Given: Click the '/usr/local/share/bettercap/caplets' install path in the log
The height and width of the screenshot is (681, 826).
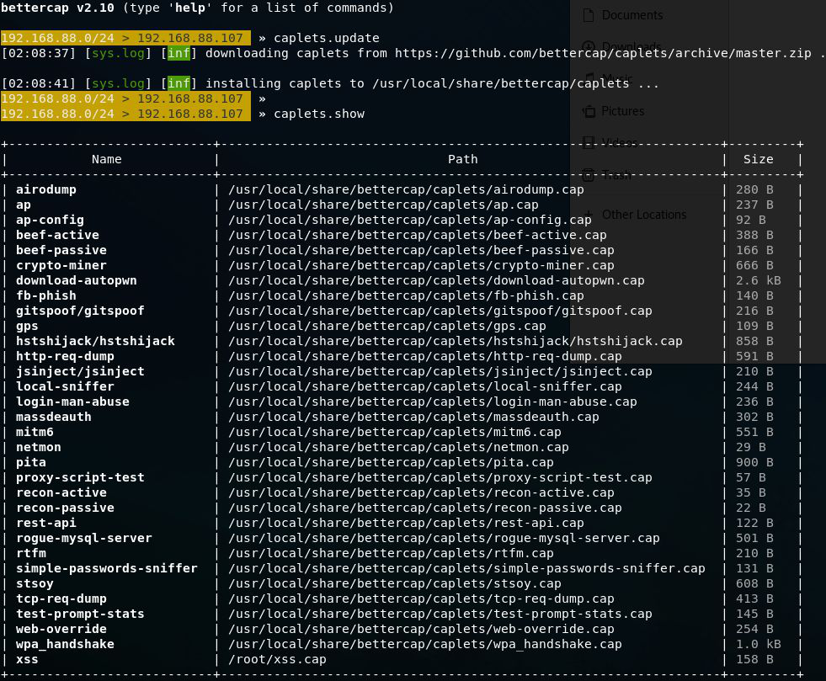Looking at the screenshot, I should pyautogui.click(x=501, y=83).
